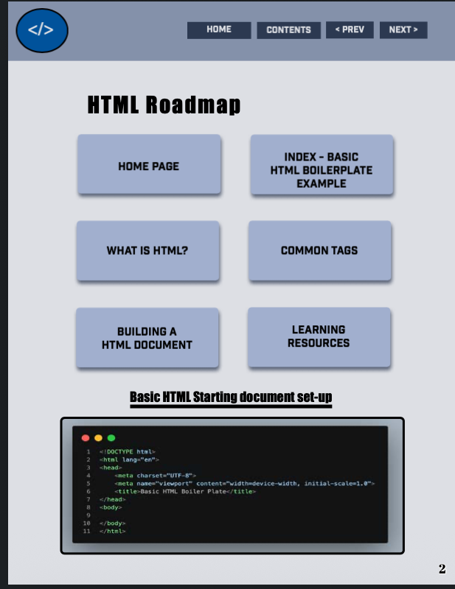
Task: Click the blue code-bracket logo icon
Action: click(42, 30)
